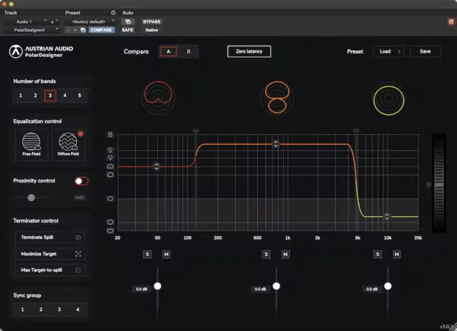Click the preset settings circle icon in header
This screenshot has height=331, width=457.
tap(113, 12)
